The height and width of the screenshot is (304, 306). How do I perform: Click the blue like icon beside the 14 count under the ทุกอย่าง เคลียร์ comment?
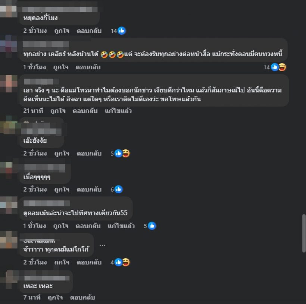pyautogui.click(x=275, y=67)
